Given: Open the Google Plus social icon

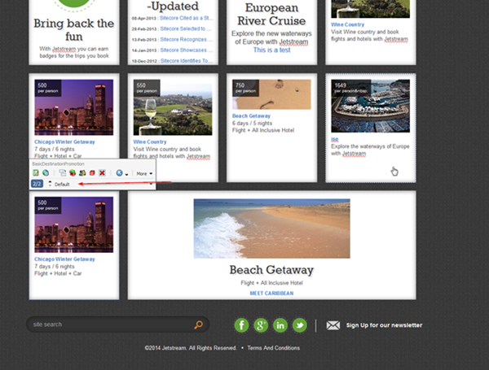Looking at the screenshot, I should tap(261, 325).
